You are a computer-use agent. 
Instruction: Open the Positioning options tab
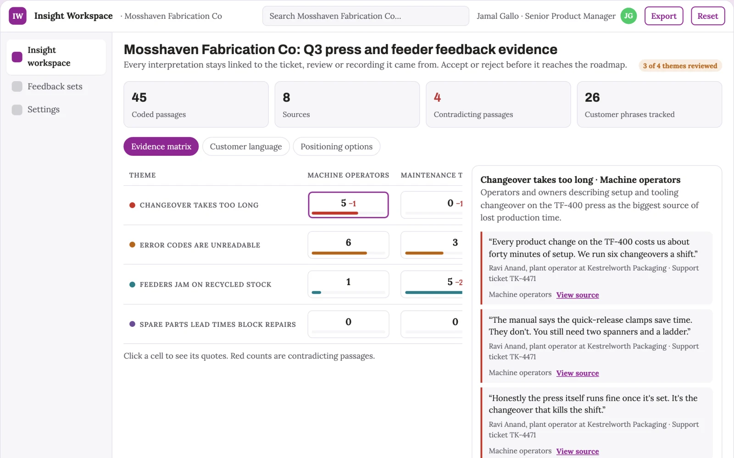[337, 147]
